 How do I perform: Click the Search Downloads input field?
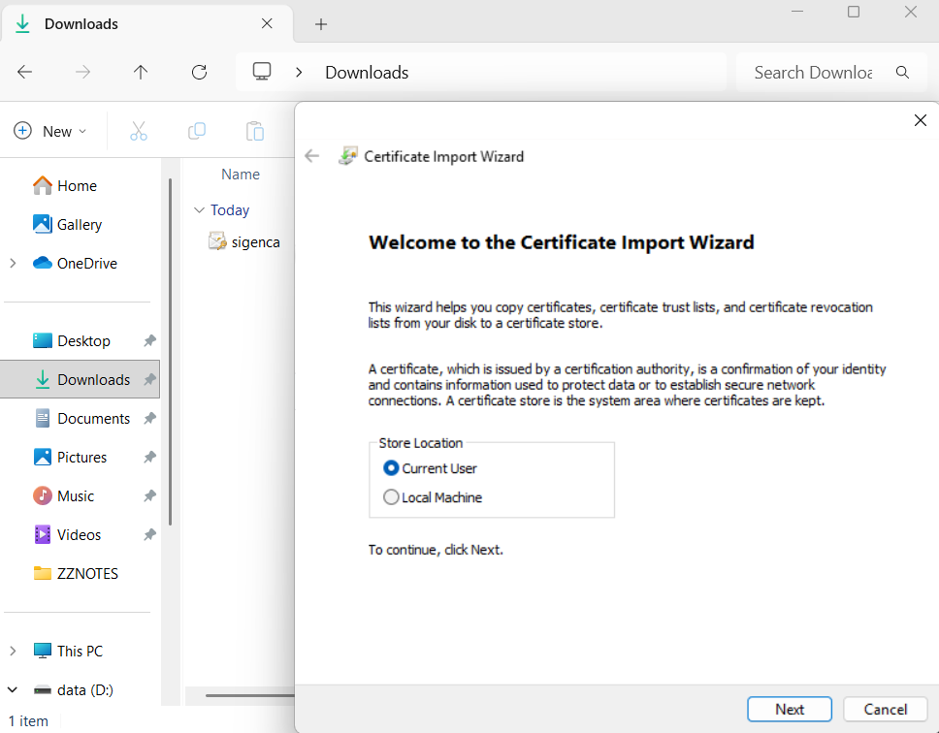pyautogui.click(x=813, y=72)
